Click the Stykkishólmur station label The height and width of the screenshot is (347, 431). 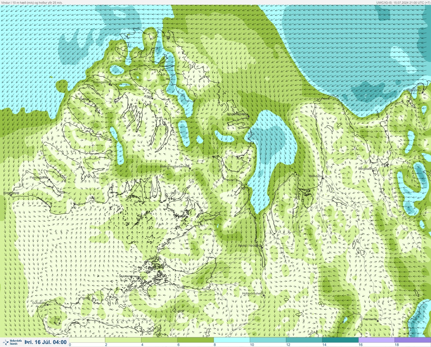pyautogui.click(x=128, y=276)
